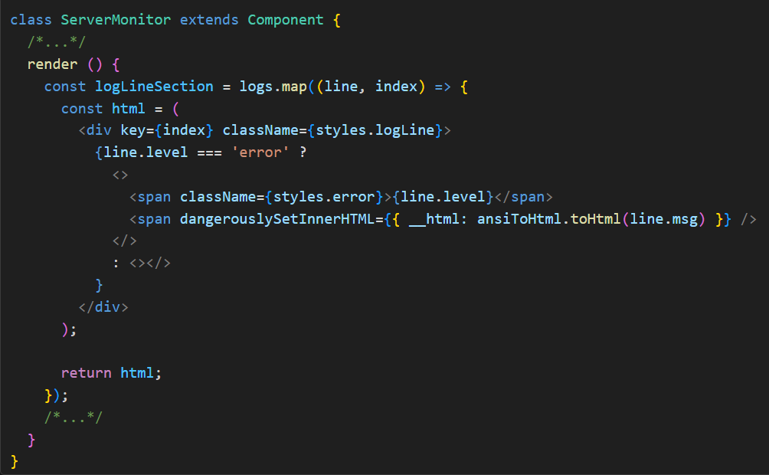Select the logLineSection constant name
This screenshot has height=475, width=769.
click(x=154, y=86)
